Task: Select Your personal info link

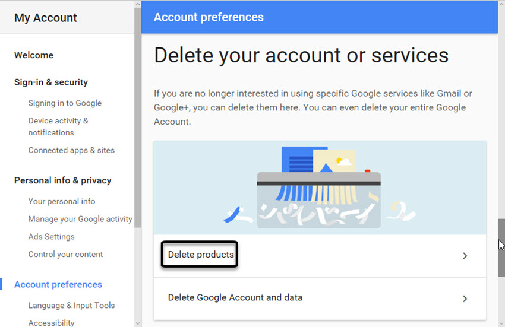Action: pos(62,201)
